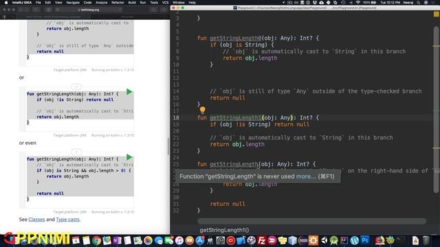Open Firefox from the dock
This screenshot has width=440, height=247.
click(x=379, y=240)
